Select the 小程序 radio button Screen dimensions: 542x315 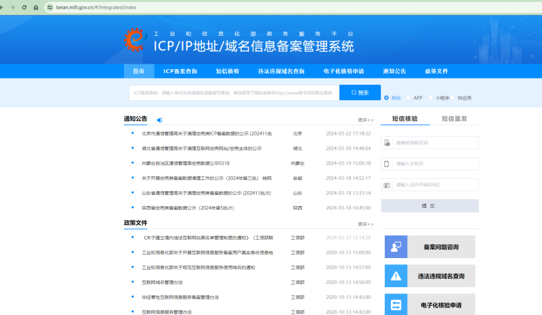coord(430,98)
